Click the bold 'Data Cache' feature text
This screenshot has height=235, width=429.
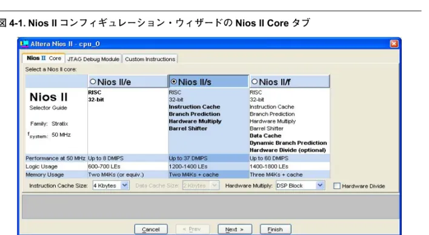tap(265, 136)
